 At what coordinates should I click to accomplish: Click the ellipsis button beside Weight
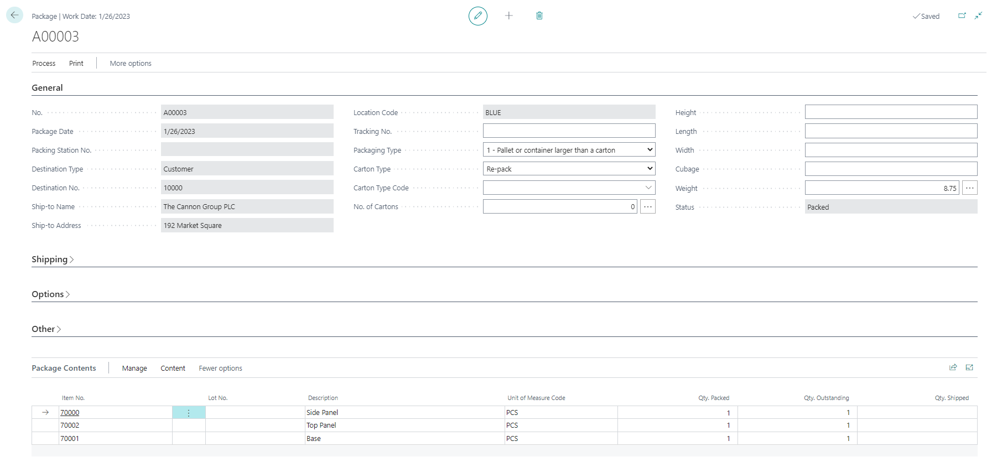coord(969,188)
